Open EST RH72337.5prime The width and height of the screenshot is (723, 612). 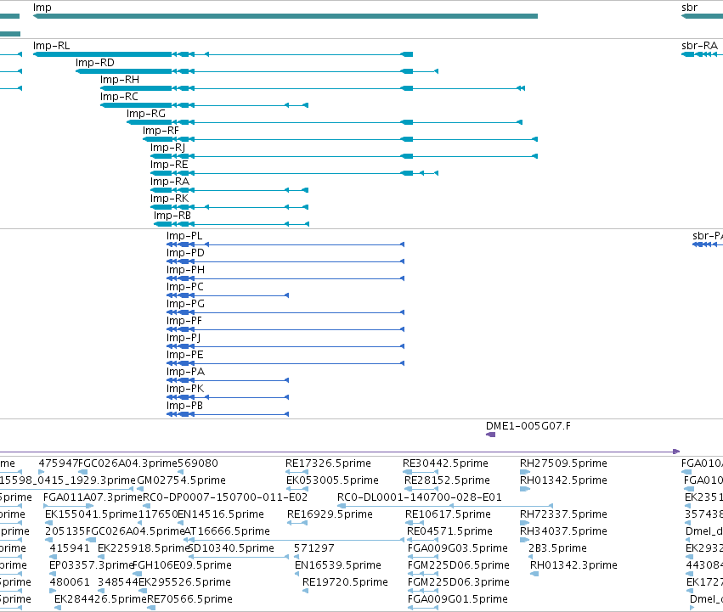(563, 514)
